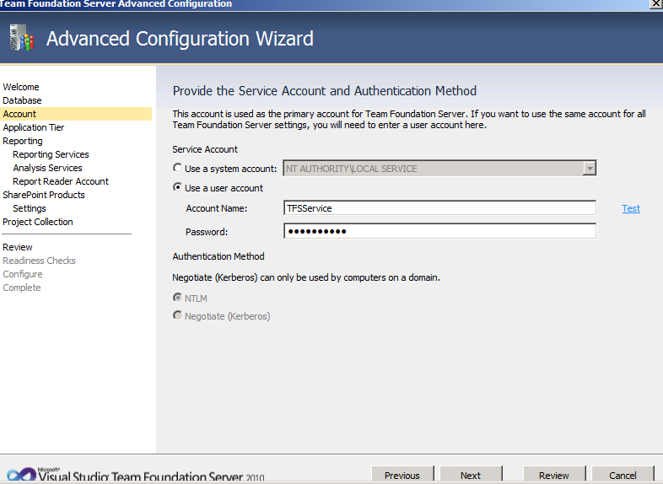Screen dimensions: 663x484
Task: Click the wizard server icon in header
Action: pos(22,38)
